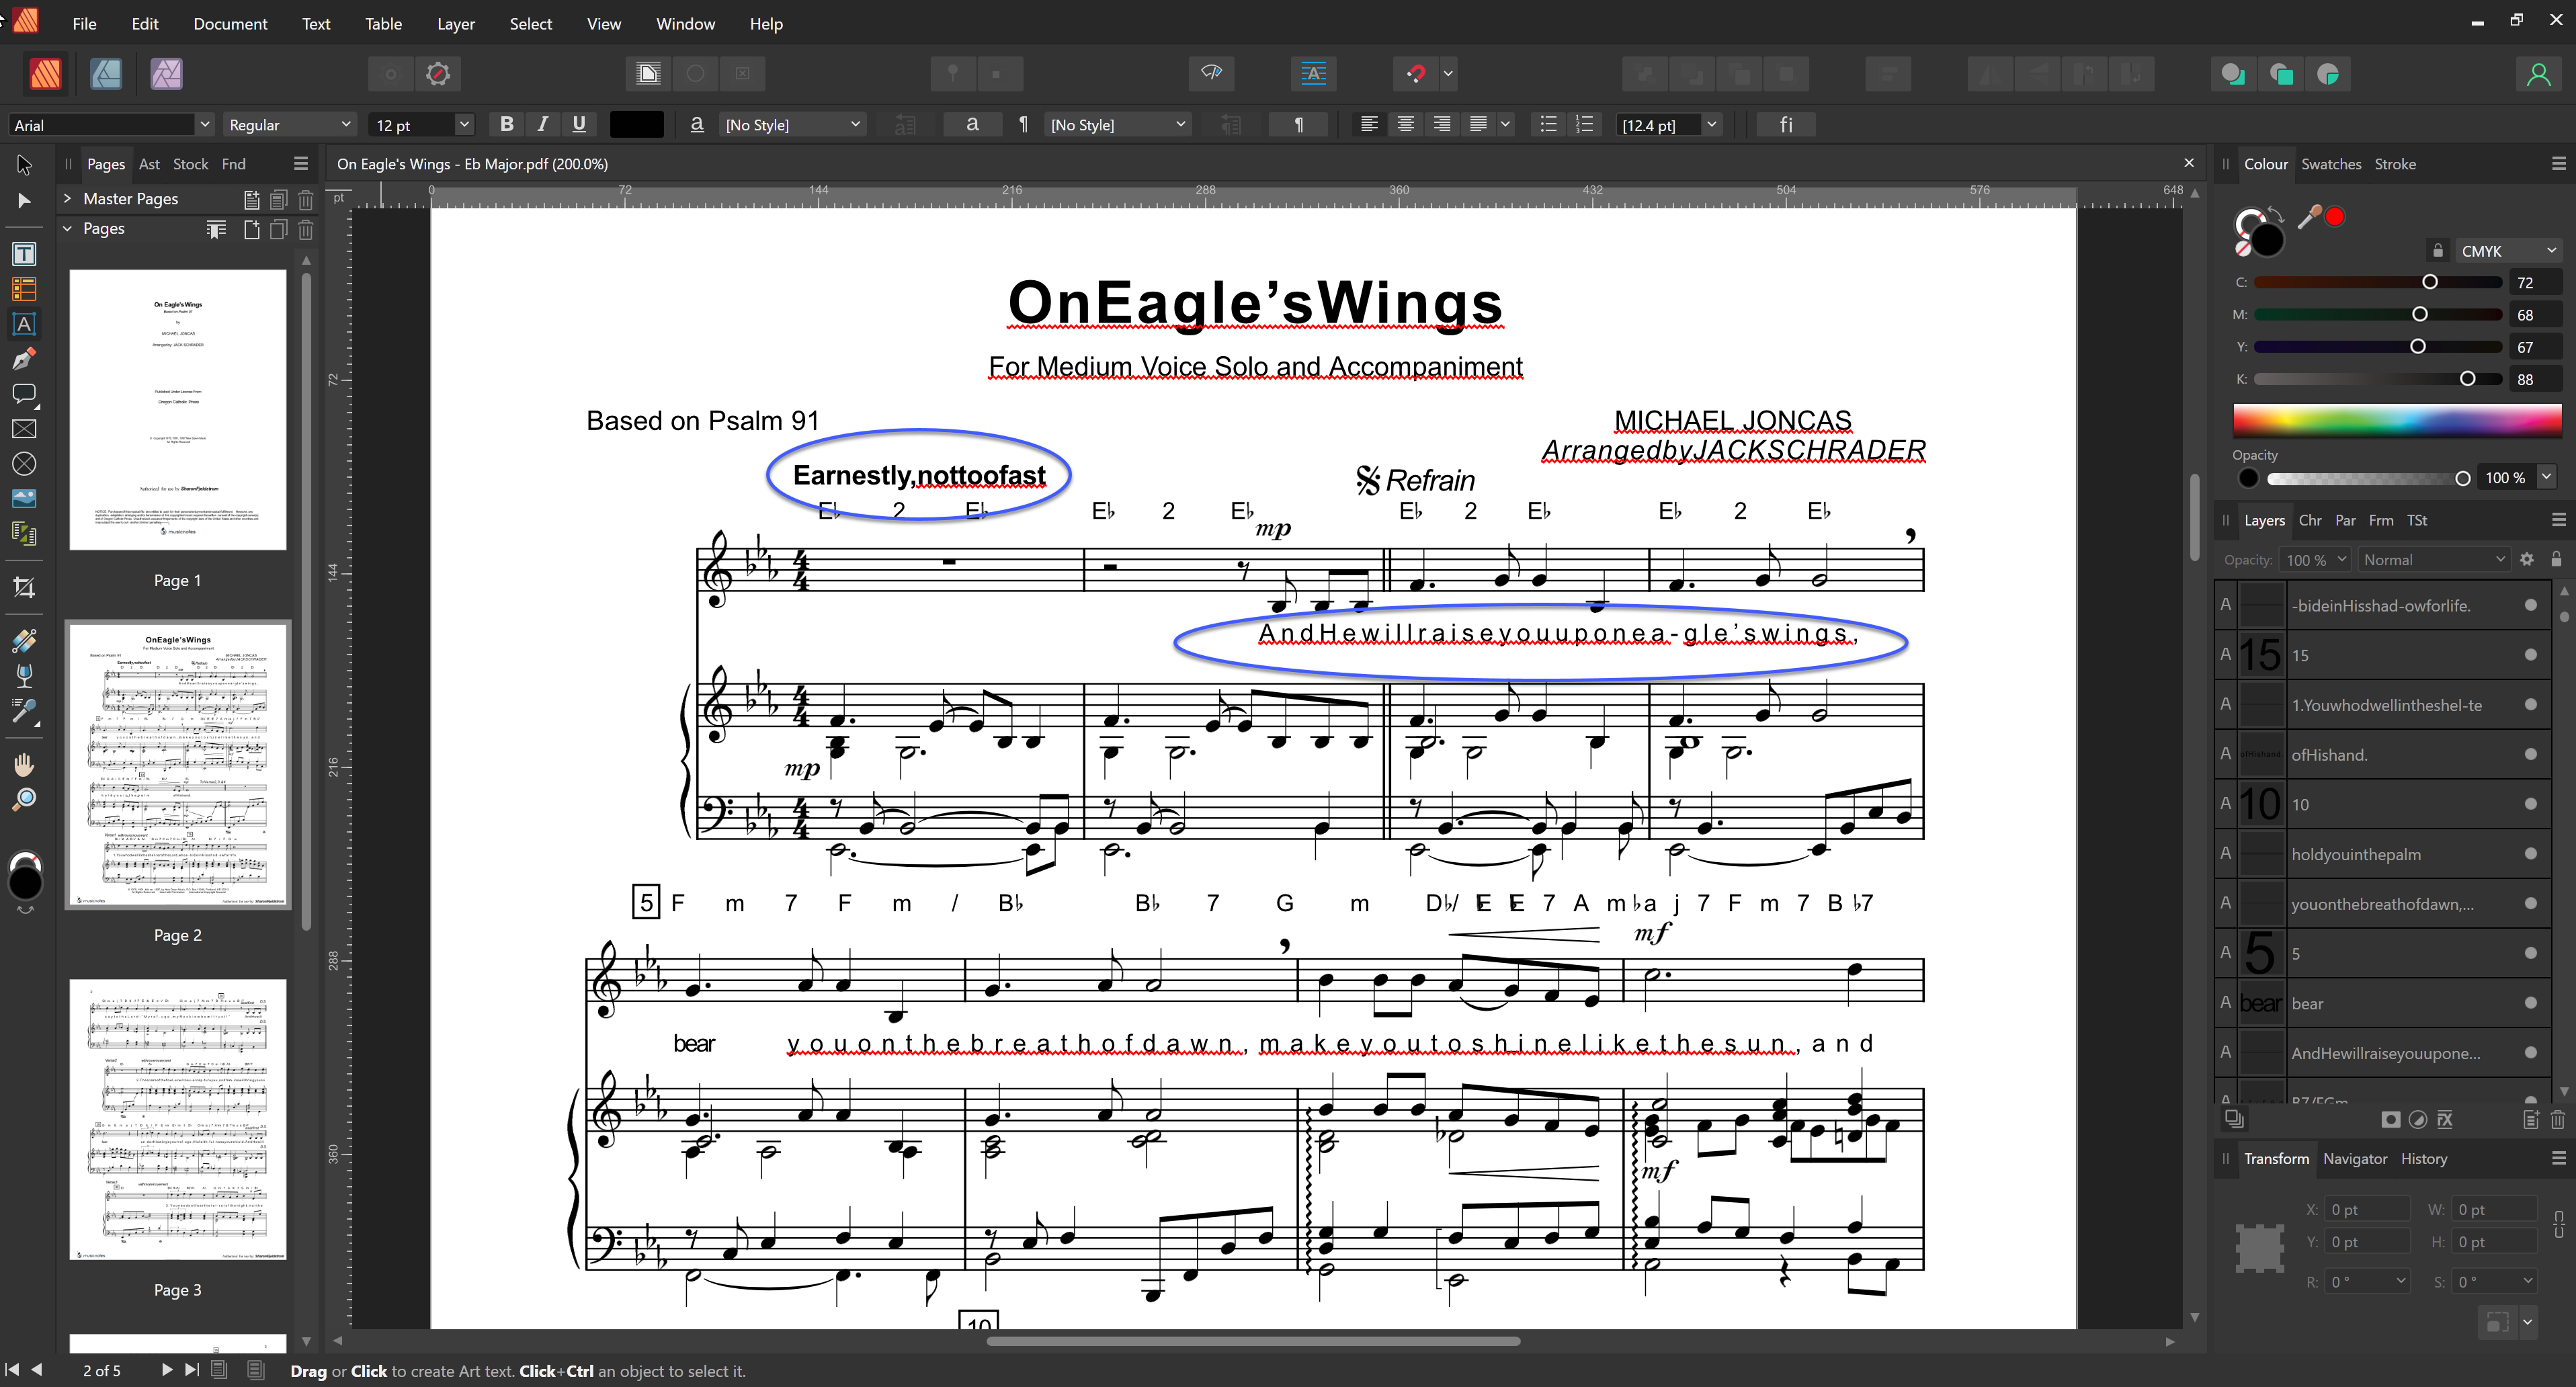This screenshot has width=2576, height=1387.
Task: Open the File menu
Action: [x=84, y=23]
